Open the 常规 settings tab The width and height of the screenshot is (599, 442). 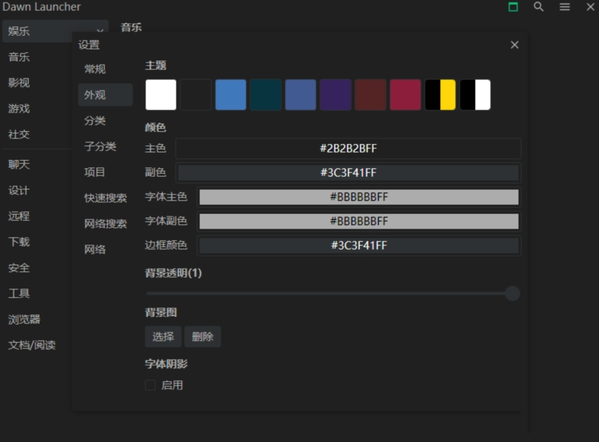pyautogui.click(x=95, y=69)
